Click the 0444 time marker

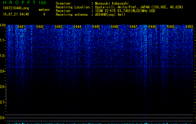(x=77, y=27)
